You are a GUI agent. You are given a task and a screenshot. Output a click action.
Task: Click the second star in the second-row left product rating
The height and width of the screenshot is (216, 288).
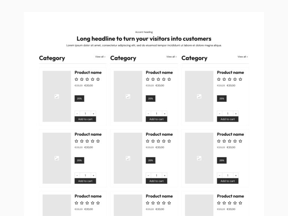click(x=82, y=141)
